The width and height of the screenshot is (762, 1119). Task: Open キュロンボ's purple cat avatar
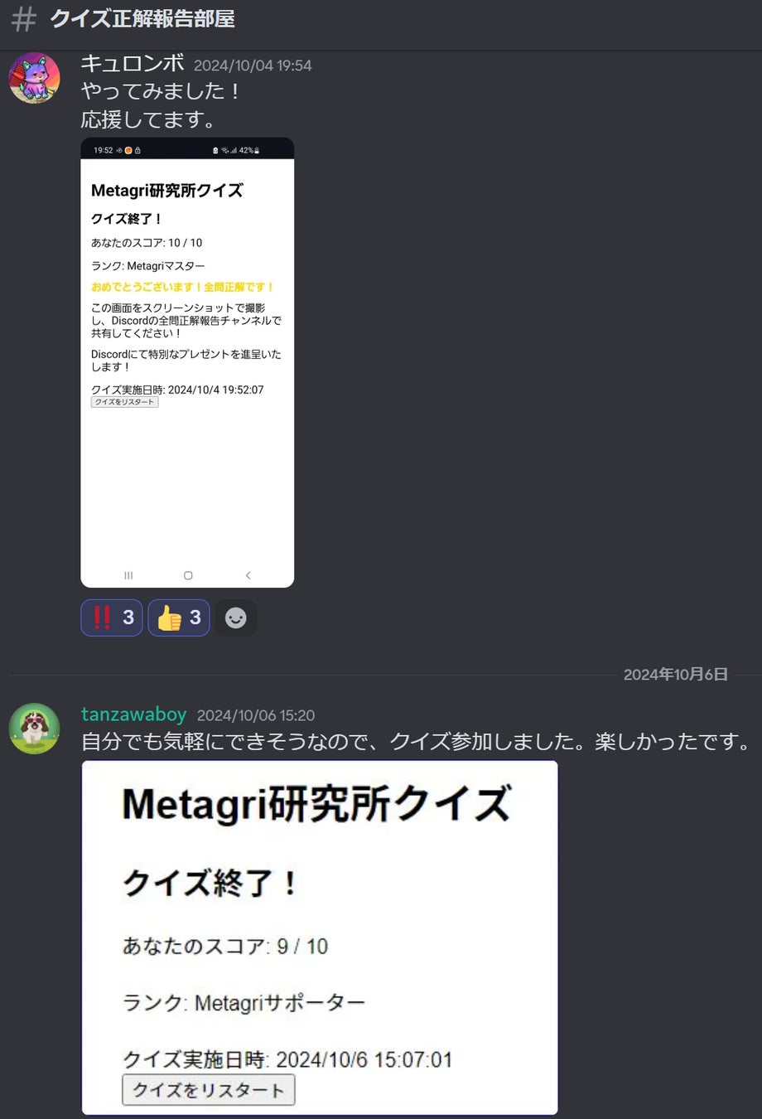pos(34,78)
